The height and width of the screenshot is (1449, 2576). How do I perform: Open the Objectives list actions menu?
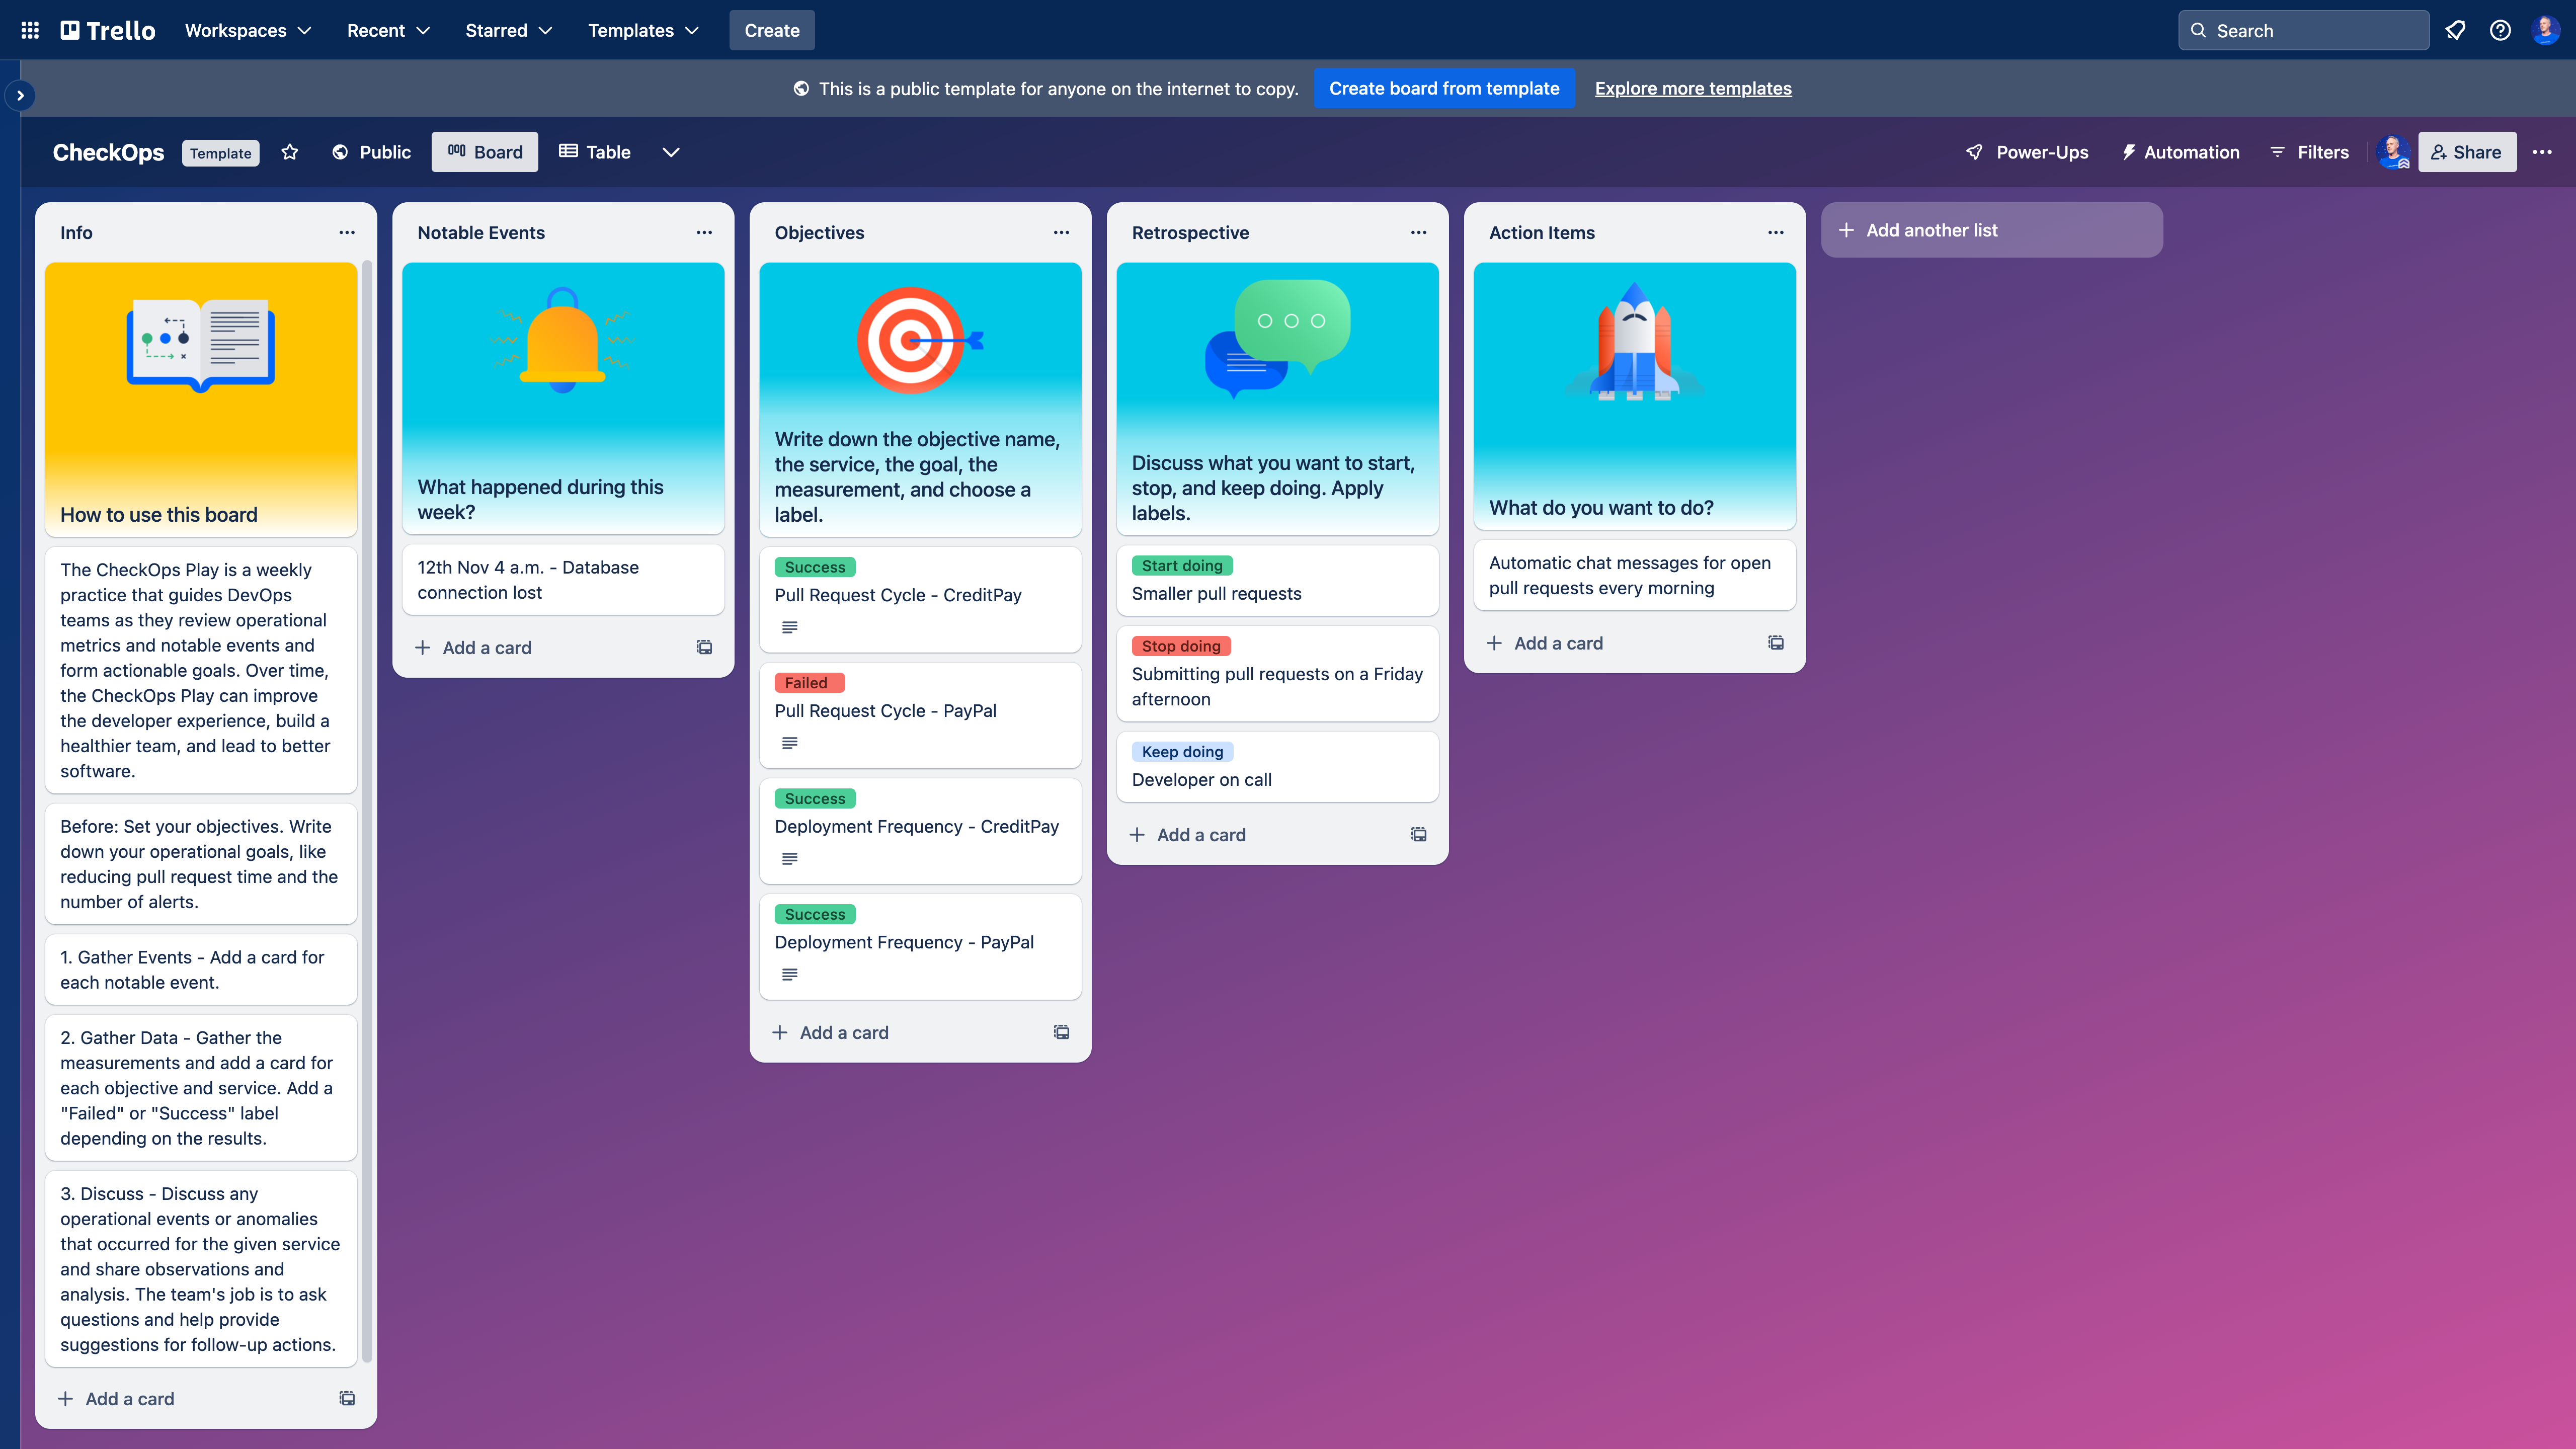1061,232
